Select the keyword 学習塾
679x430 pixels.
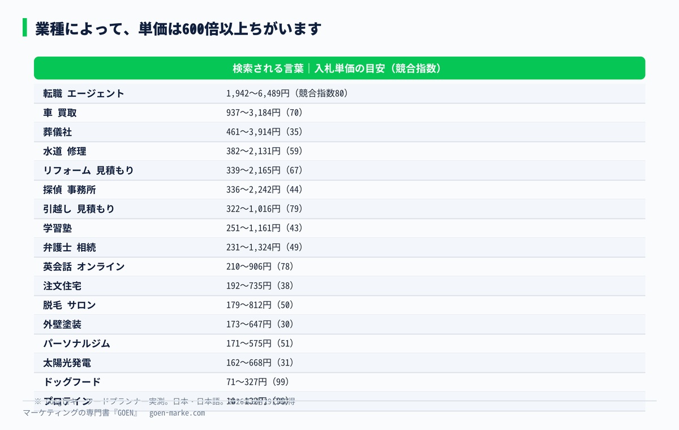pos(58,228)
